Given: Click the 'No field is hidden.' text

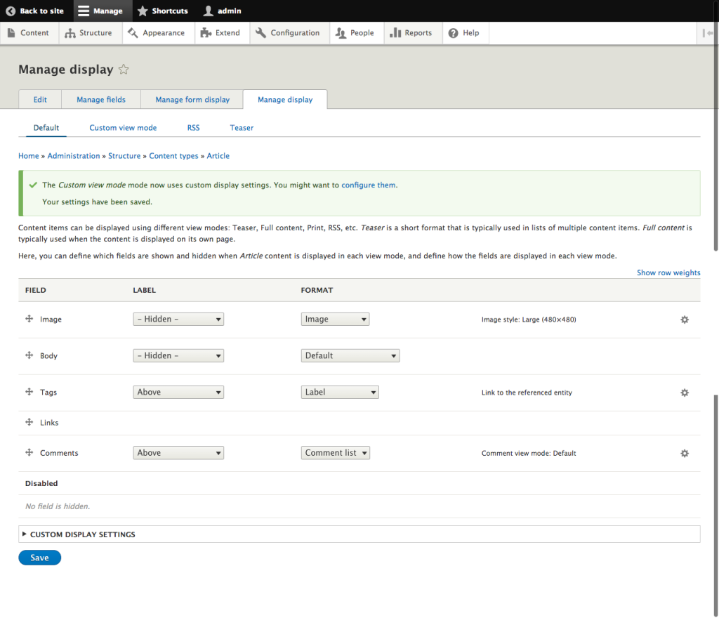Looking at the screenshot, I should (58, 506).
